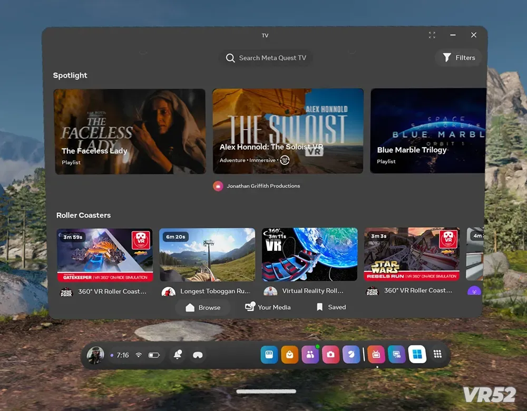
Task: Play Alex Honnold: The Soloist VR
Action: (288, 131)
